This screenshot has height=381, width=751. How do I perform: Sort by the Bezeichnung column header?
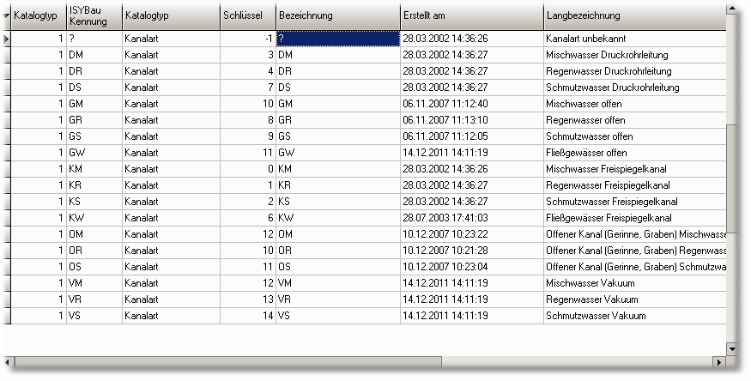337,16
